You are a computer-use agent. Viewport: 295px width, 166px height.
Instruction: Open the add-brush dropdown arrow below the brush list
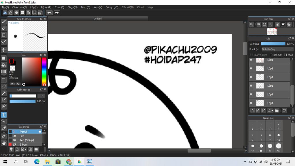(24, 149)
